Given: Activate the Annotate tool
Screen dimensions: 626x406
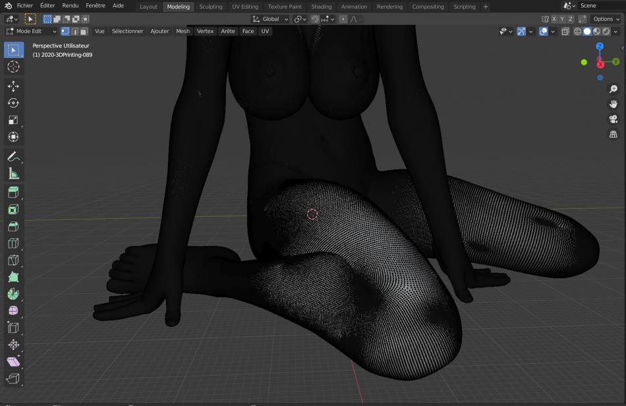Looking at the screenshot, I should [x=13, y=157].
